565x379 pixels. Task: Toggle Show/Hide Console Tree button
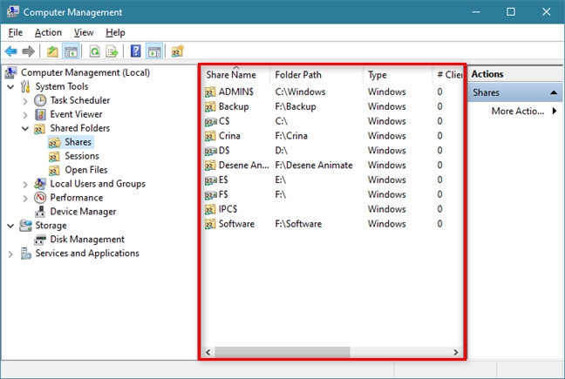tap(71, 51)
